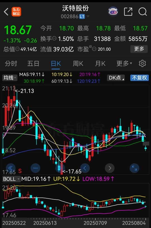The height and width of the screenshot is (228, 151).
Task: Open the Eastmoney logo icon
Action: pos(16,12)
